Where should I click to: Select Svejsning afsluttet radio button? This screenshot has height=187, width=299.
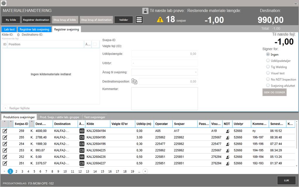point(268,85)
